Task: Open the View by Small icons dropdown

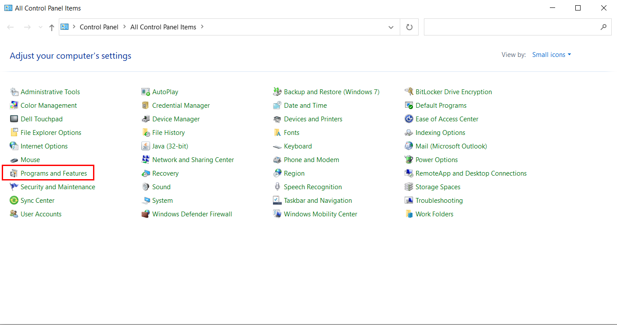Action: (551, 54)
